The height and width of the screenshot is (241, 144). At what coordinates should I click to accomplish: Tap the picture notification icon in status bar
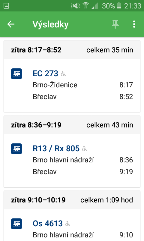[x=6, y=6]
